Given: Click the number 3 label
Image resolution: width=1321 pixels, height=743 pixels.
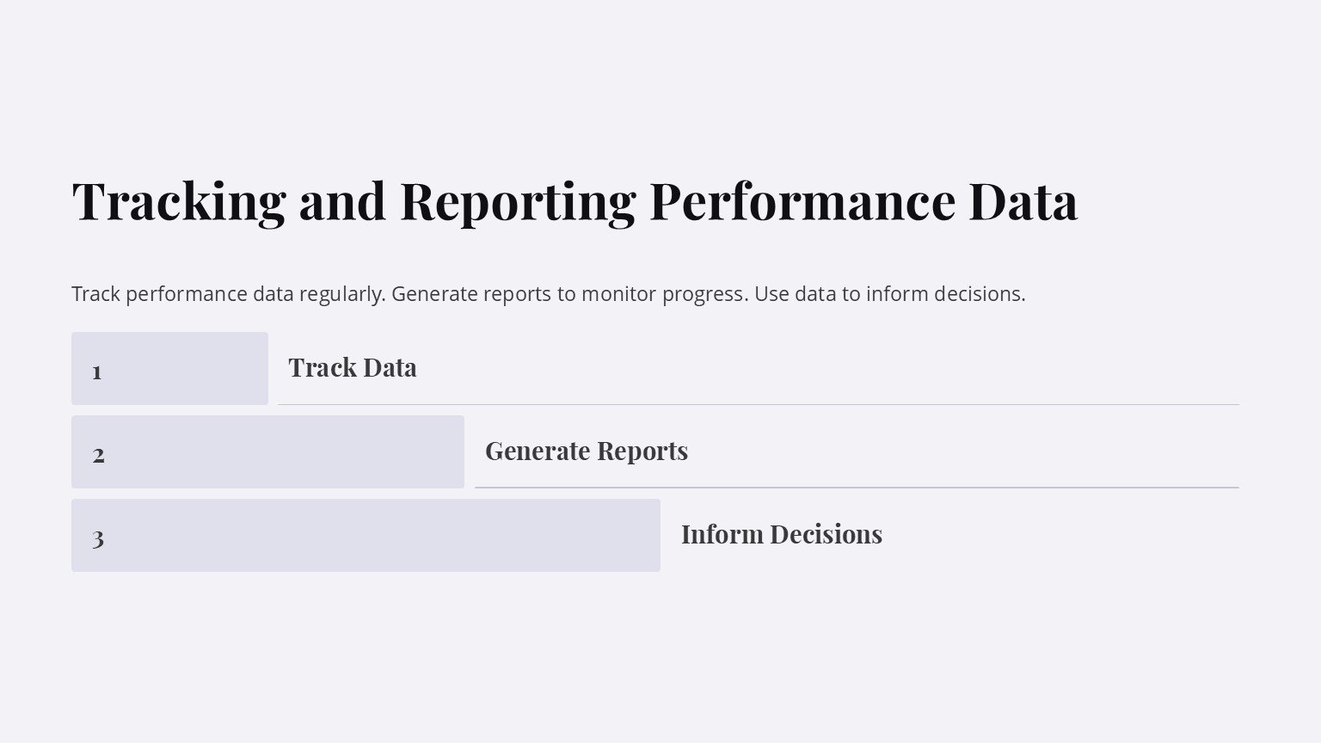Looking at the screenshot, I should tap(98, 538).
